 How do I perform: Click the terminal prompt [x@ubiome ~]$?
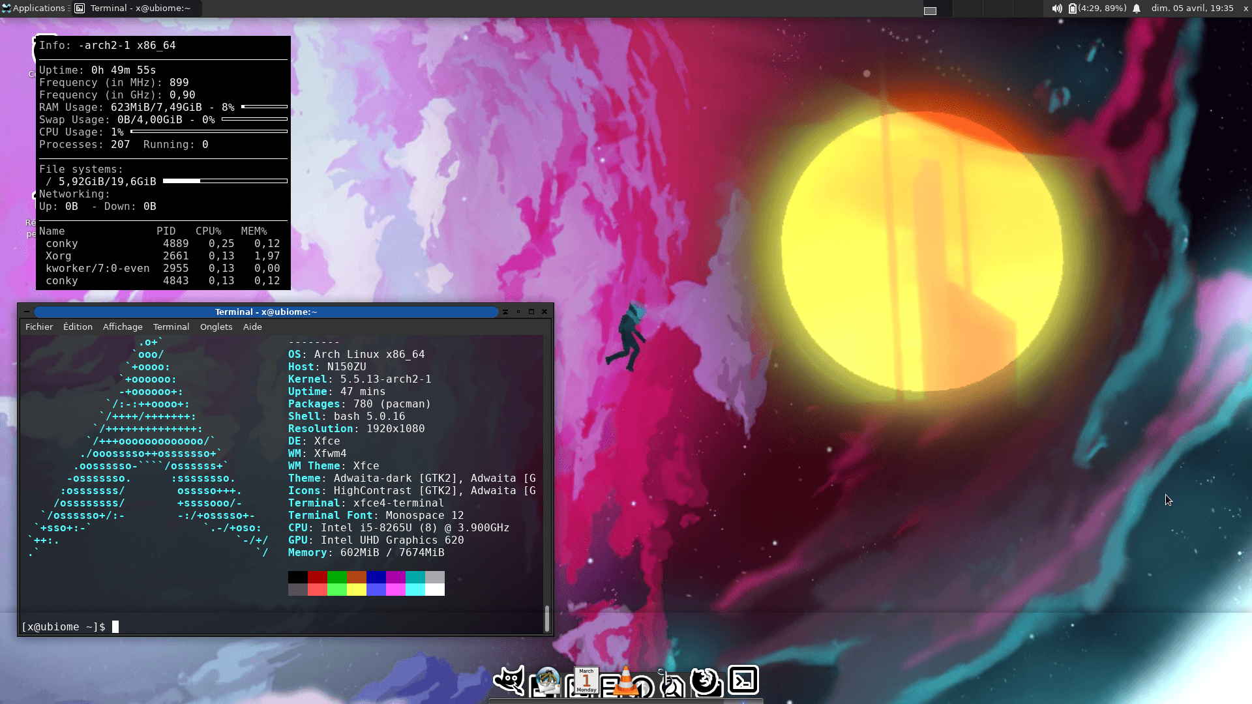click(x=63, y=626)
